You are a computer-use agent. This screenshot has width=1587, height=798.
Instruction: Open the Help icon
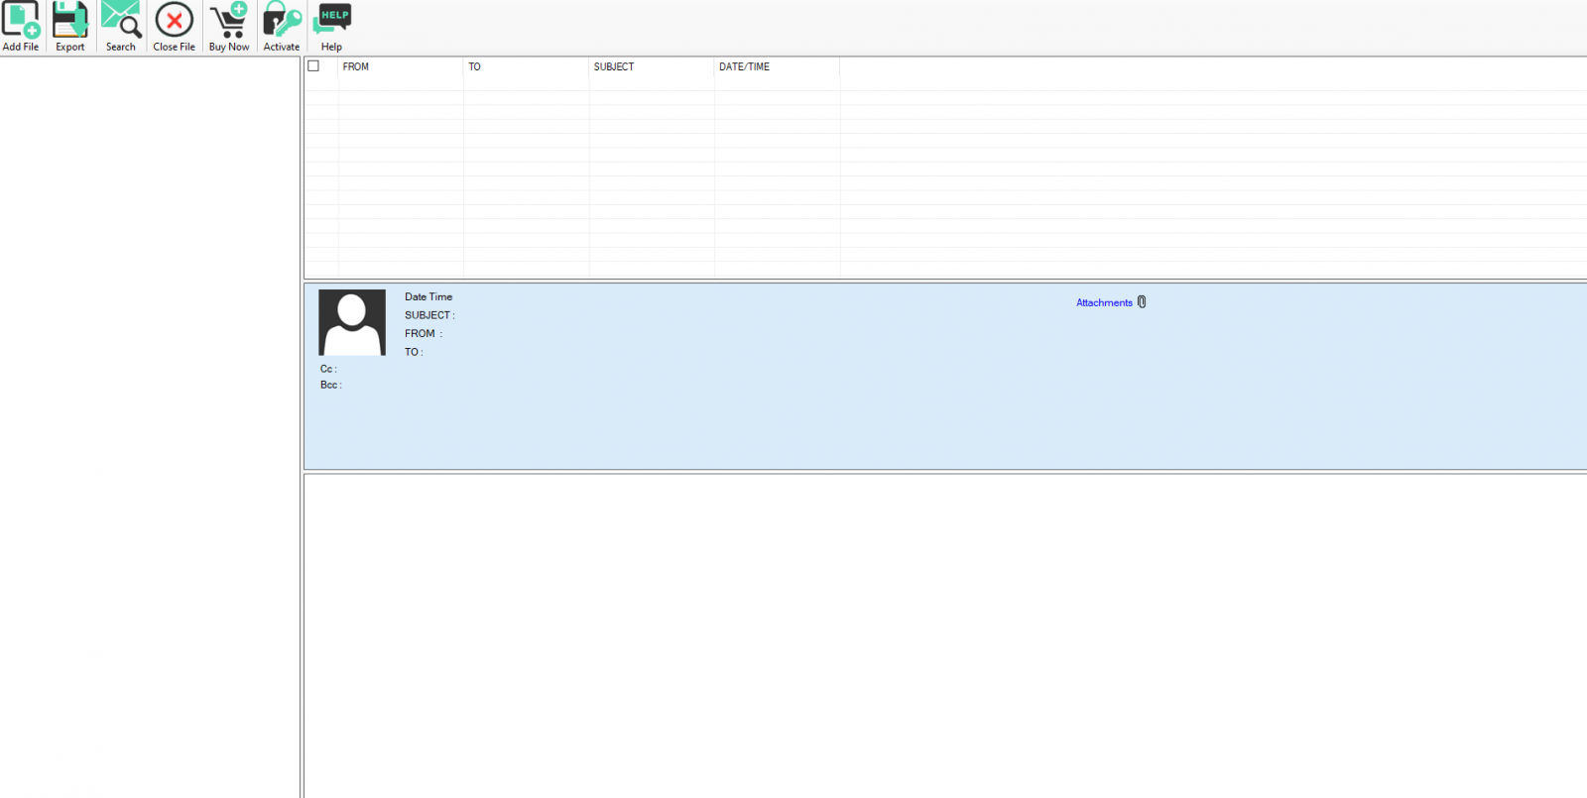tap(331, 27)
